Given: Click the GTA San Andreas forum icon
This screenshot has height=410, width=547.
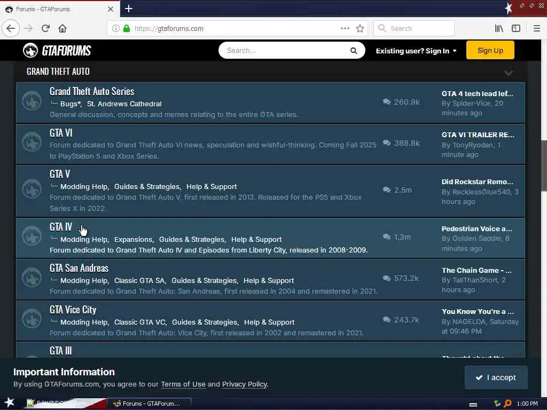Looking at the screenshot, I should 32,277.
